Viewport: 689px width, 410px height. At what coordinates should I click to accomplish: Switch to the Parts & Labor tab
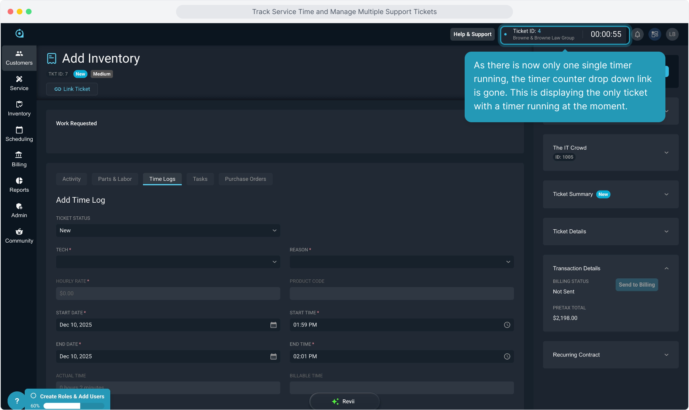point(115,179)
